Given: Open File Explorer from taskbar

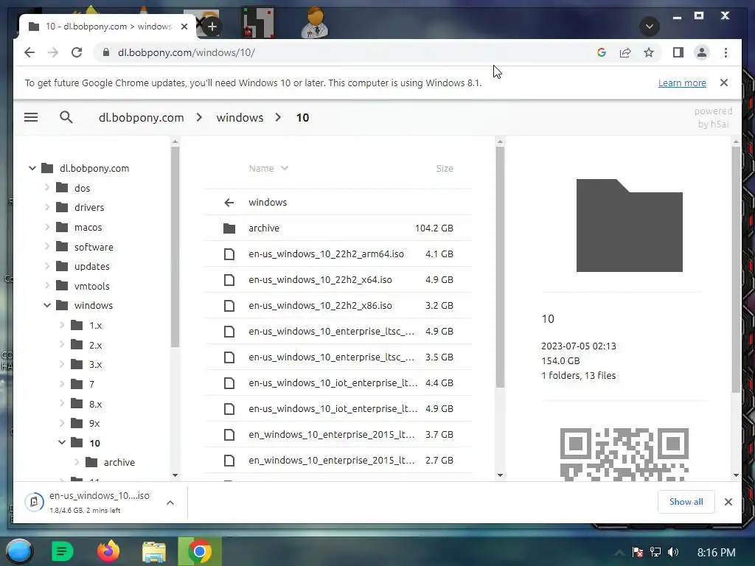Looking at the screenshot, I should 153,551.
